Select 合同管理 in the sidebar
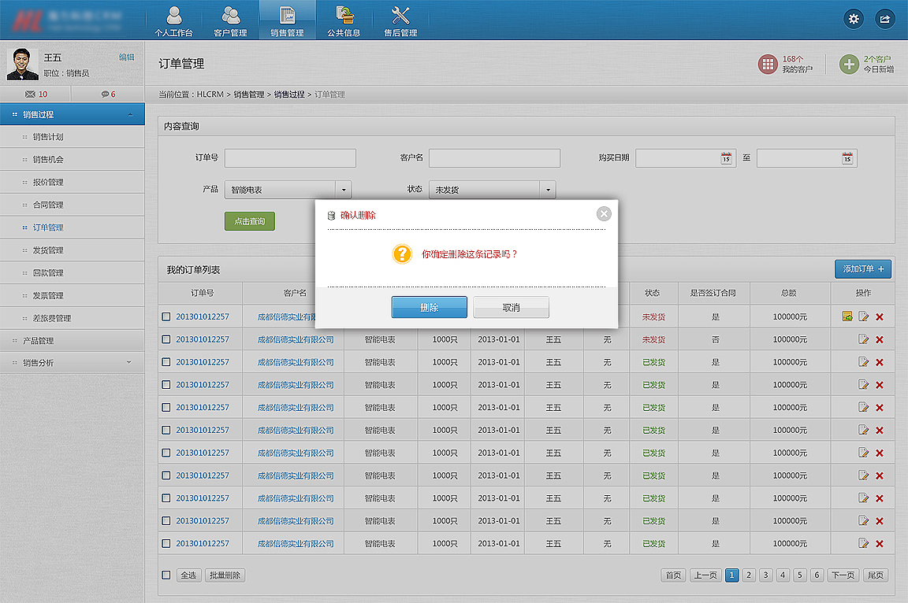This screenshot has height=603, width=908. click(x=73, y=205)
